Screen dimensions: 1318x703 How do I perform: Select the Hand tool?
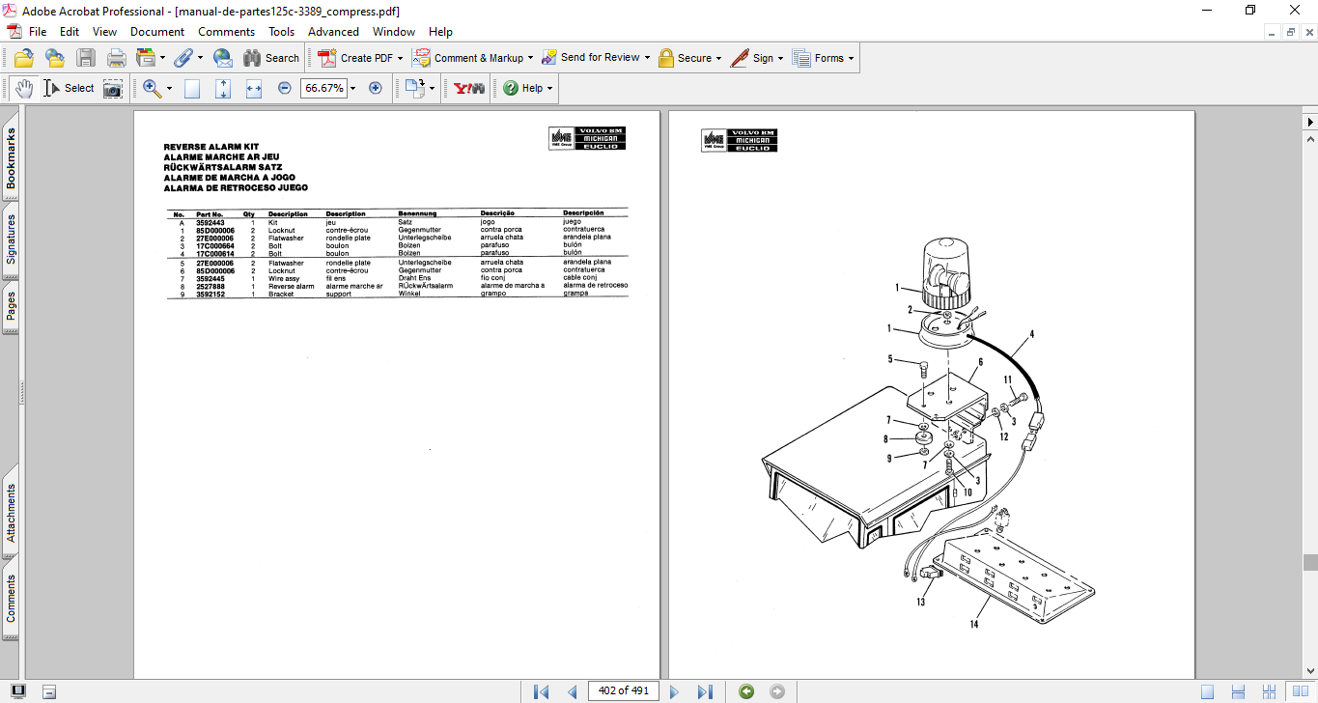pyautogui.click(x=23, y=89)
